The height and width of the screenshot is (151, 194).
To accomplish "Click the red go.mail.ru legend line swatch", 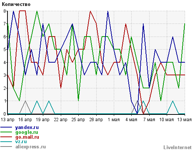I will (6, 137).
